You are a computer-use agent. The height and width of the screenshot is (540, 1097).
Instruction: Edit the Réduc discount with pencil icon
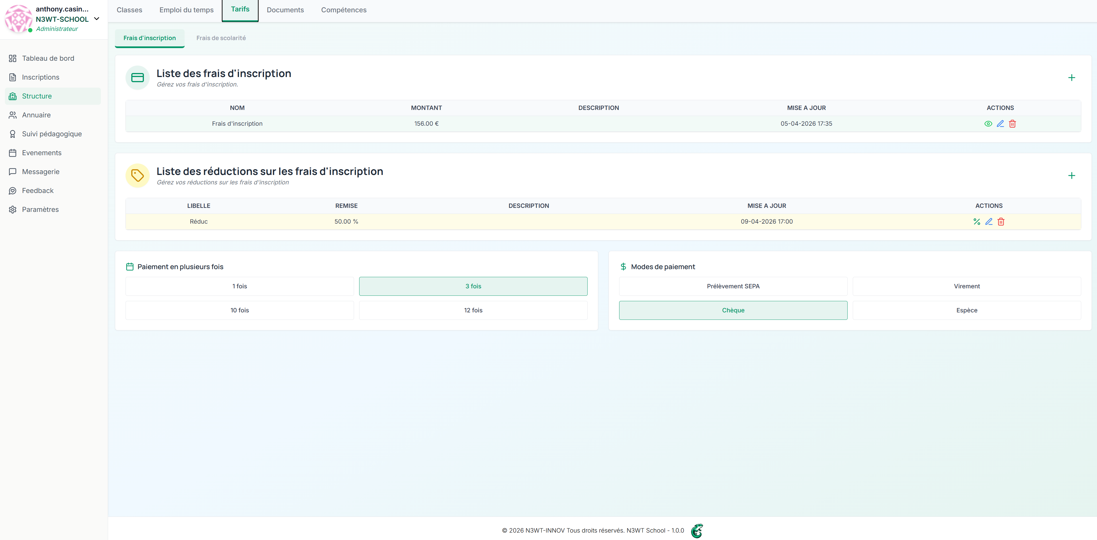tap(989, 222)
